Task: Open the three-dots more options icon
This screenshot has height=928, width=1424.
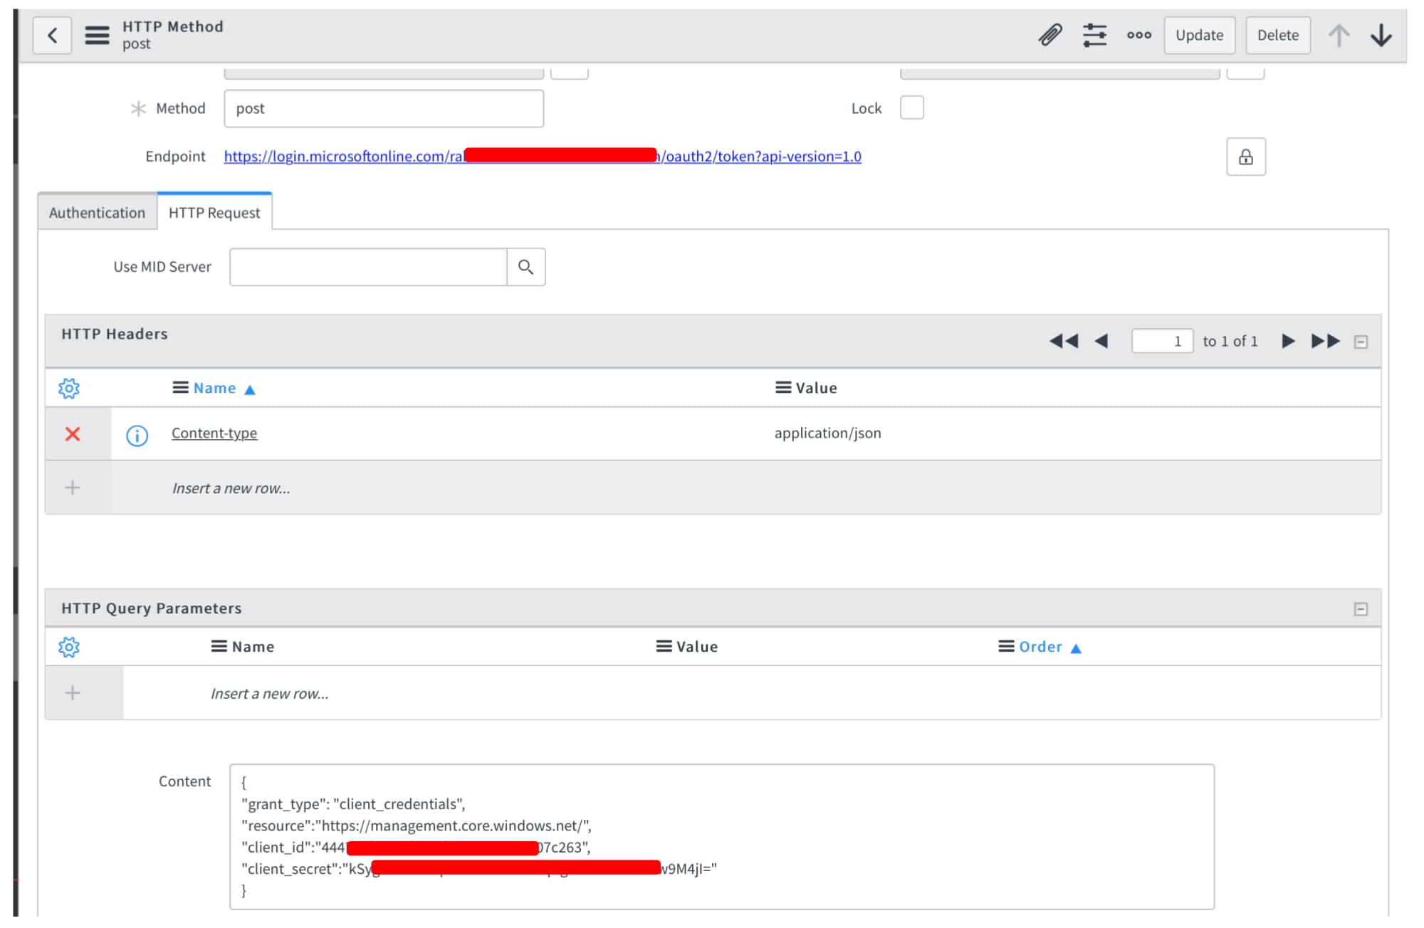Action: pyautogui.click(x=1138, y=35)
